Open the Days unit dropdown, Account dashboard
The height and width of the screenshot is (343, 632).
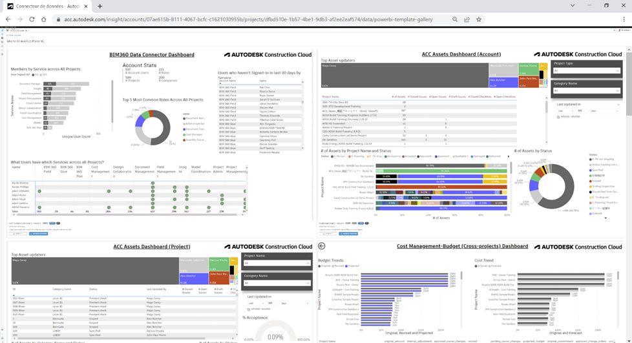point(604,111)
